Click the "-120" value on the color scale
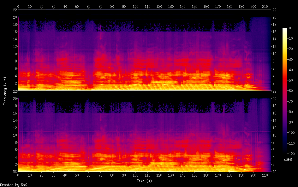This screenshot has width=298, height=187. click(x=291, y=154)
